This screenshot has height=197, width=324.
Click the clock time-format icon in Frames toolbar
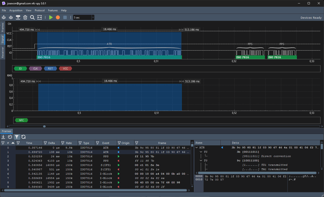[10, 137]
